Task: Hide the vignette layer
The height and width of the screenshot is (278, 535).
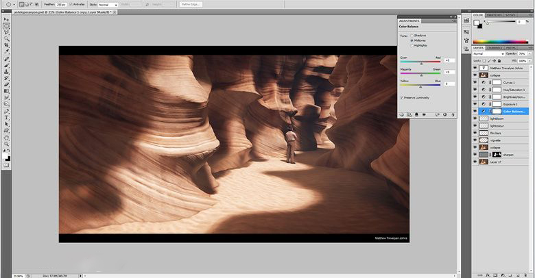Action: click(475, 140)
